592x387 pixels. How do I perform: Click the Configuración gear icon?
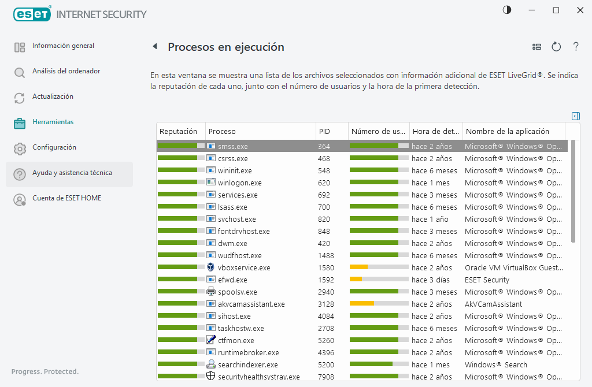pos(20,148)
